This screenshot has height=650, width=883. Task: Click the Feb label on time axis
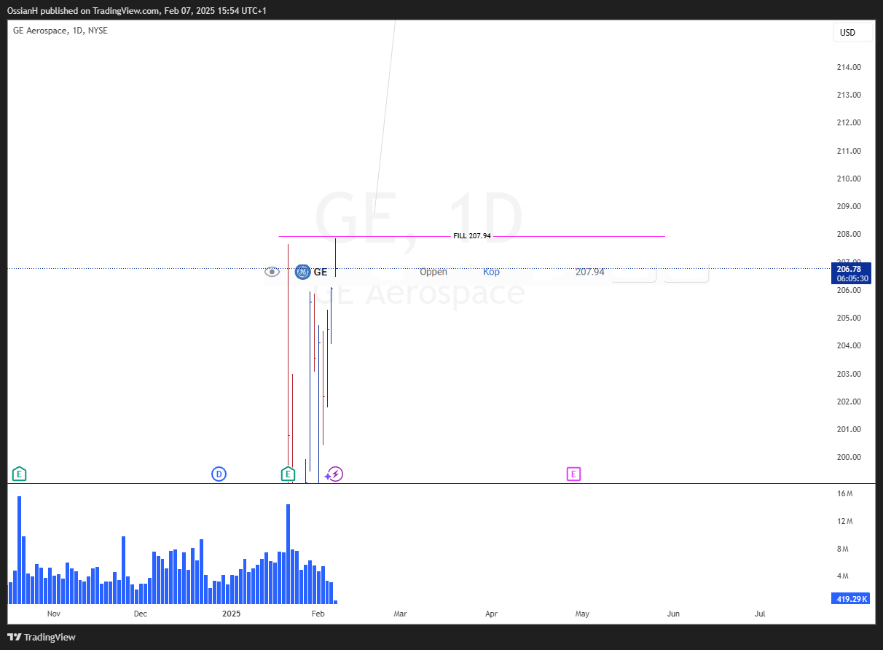click(318, 614)
